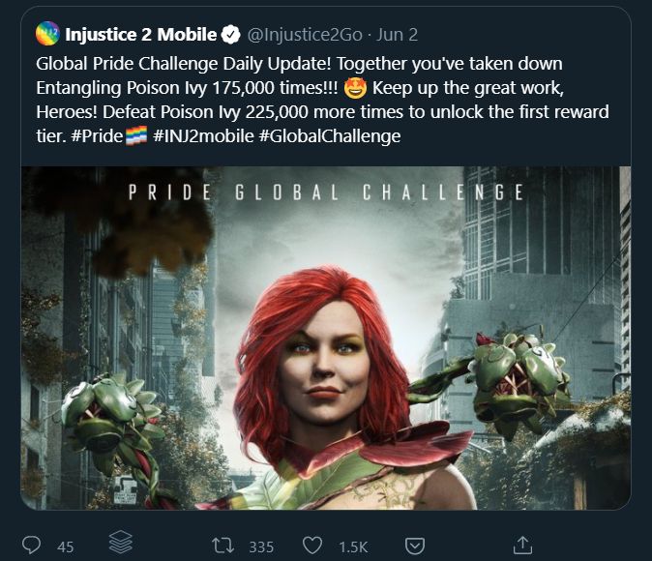Viewport: 652px width, 561px height.
Task: Click the reply speech bubble icon
Action: pyautogui.click(x=32, y=546)
